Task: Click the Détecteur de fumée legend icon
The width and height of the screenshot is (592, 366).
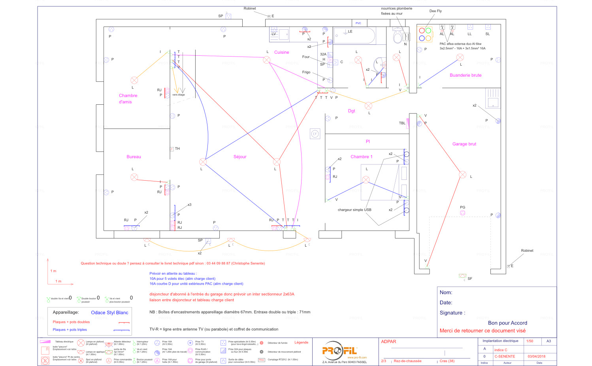Action: click(261, 343)
